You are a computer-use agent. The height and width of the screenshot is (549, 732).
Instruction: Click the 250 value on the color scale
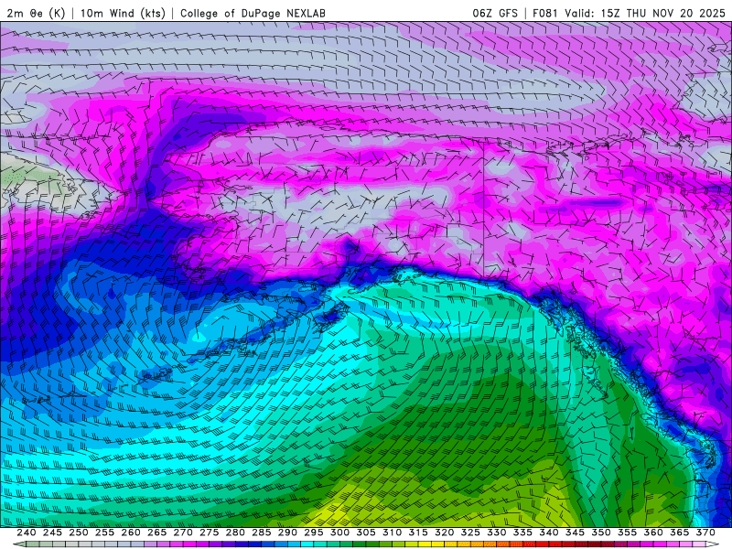pyautogui.click(x=79, y=533)
